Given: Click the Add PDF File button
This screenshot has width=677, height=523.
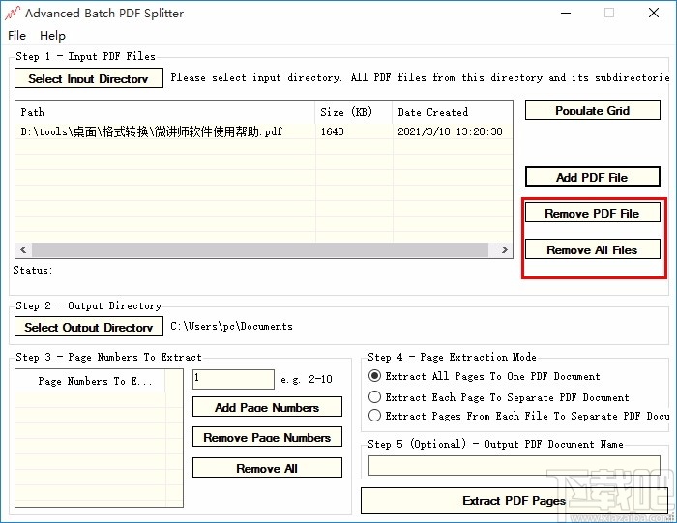Looking at the screenshot, I should click(592, 177).
